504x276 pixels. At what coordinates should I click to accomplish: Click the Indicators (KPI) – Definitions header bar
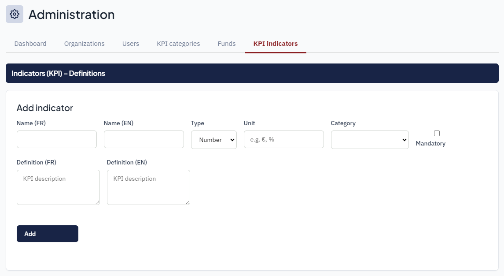pos(252,73)
